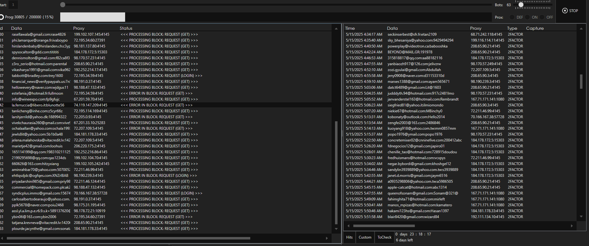Click the hits list vertical scrollbar thumb
Image resolution: width=589 pixels, height=246 pixels.
(x=581, y=81)
